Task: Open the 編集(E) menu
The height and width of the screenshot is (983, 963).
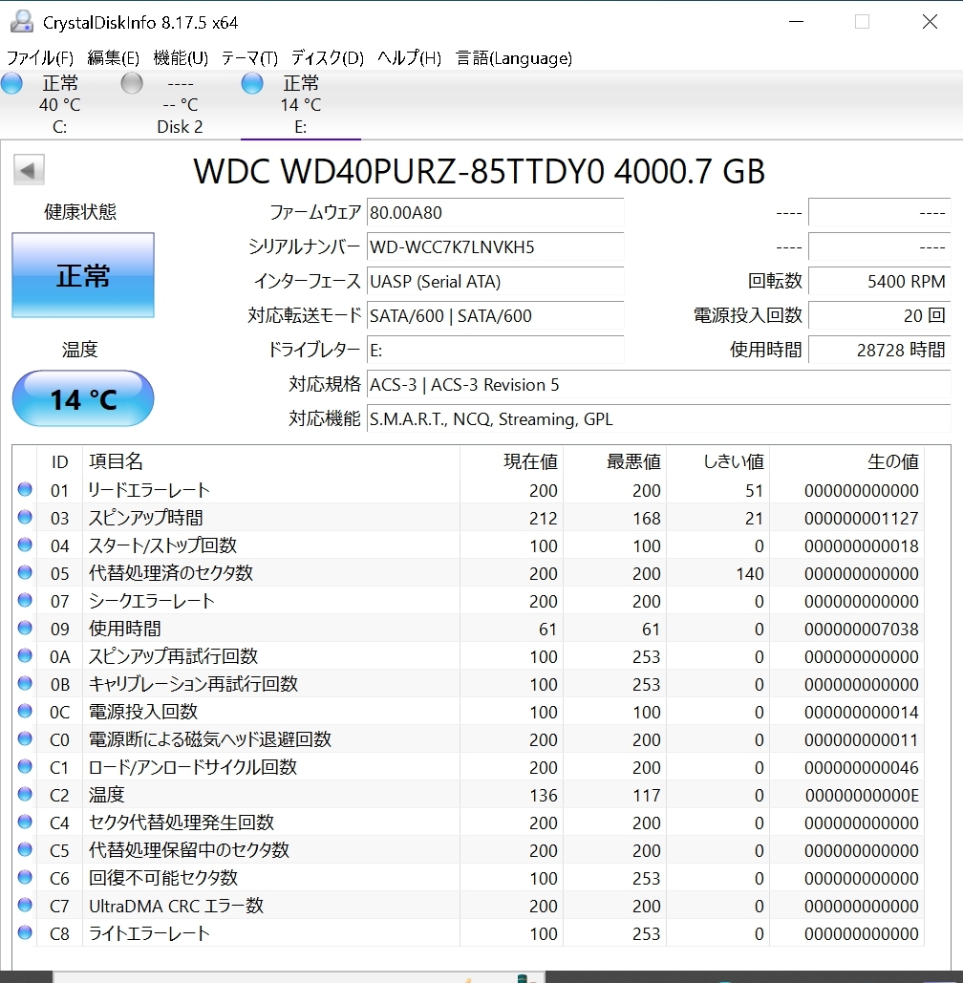Action: [114, 58]
